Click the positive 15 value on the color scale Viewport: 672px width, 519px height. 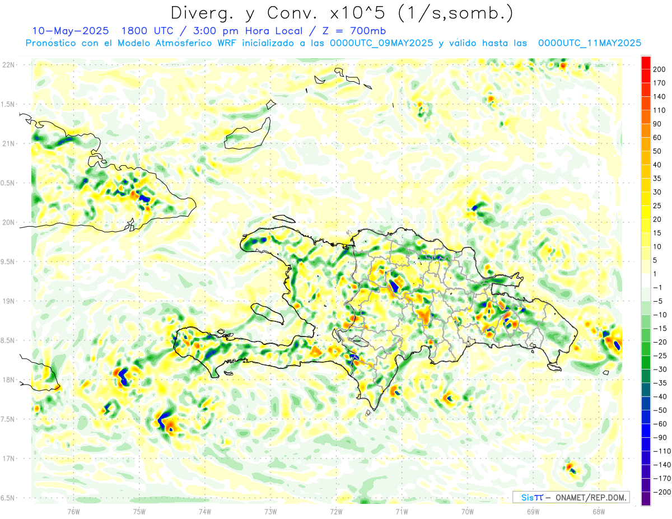click(657, 233)
